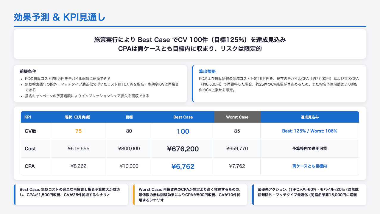Screen dimensions: 380x214
Task: Select the 算出根拠 heading
Action: (207, 72)
